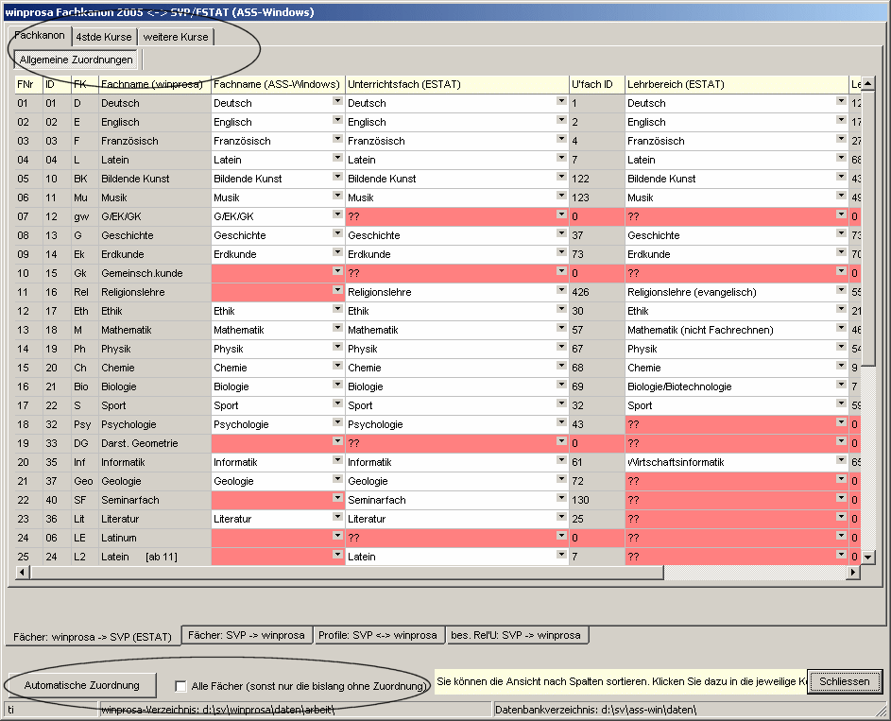Expand Lehrbereich dropdown for Informatik row
The height and width of the screenshot is (721, 891).
point(841,461)
